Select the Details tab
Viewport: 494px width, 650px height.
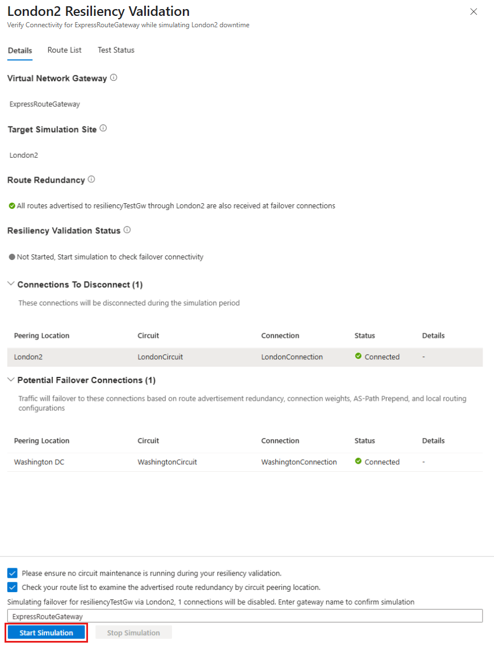20,50
